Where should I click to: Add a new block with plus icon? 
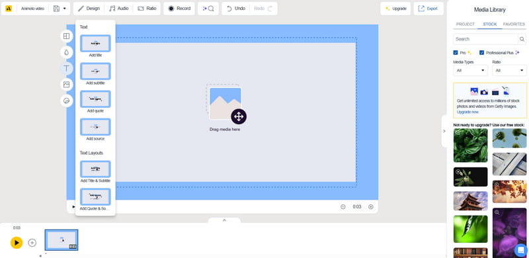(x=32, y=243)
